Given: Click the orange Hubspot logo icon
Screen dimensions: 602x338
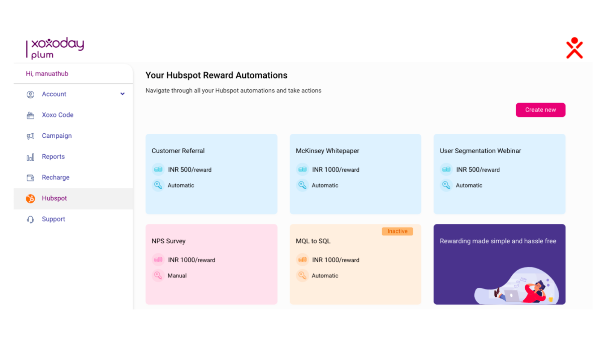Looking at the screenshot, I should pos(30,199).
